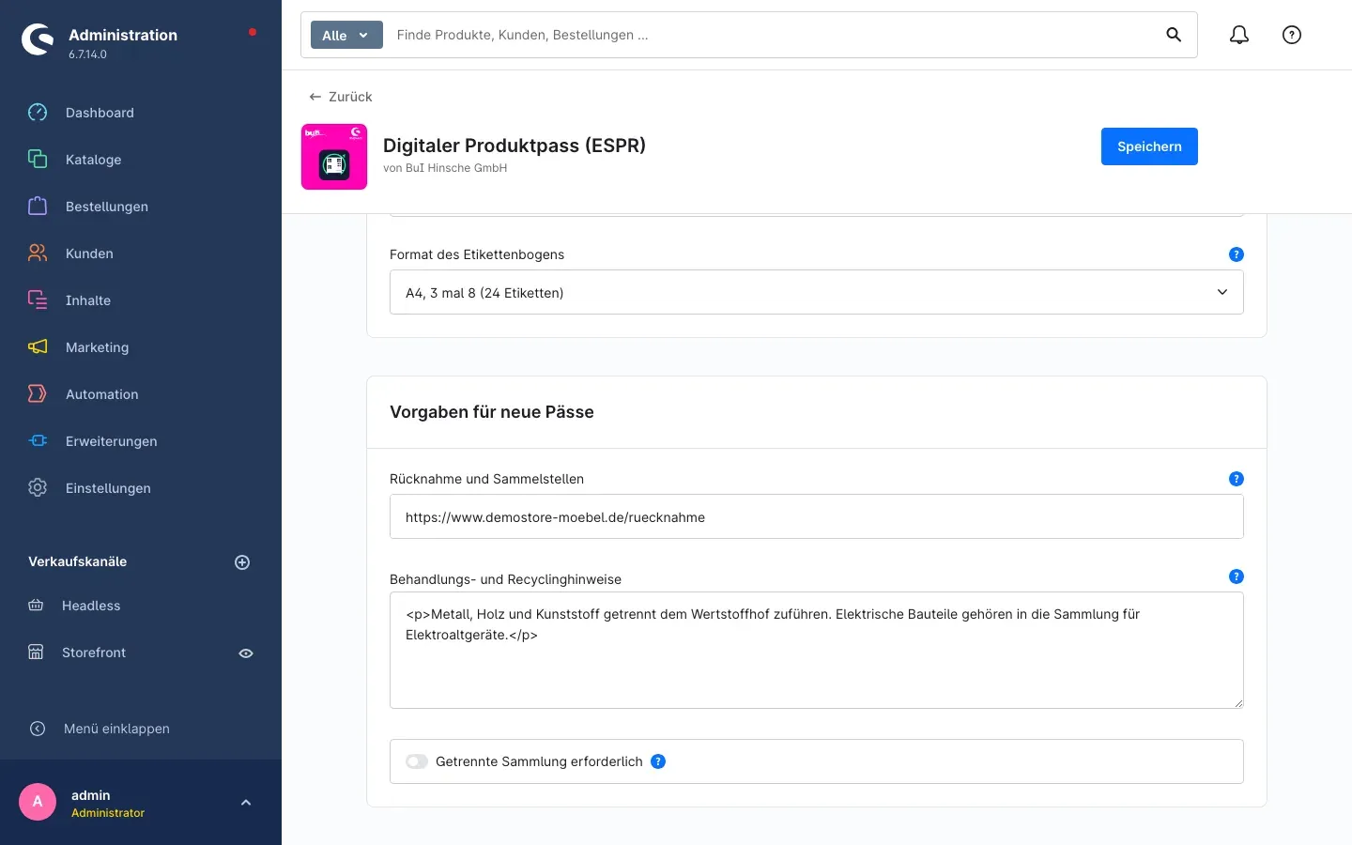Click the Kataloge catalog icon
The image size is (1352, 845).
point(38,160)
